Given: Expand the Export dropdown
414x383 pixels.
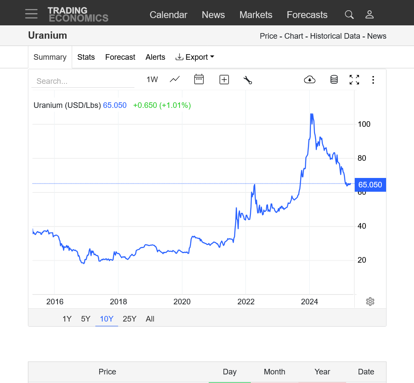Looking at the screenshot, I should [195, 57].
